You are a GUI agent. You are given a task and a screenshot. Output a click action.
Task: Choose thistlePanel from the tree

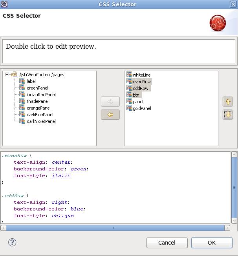38,101
